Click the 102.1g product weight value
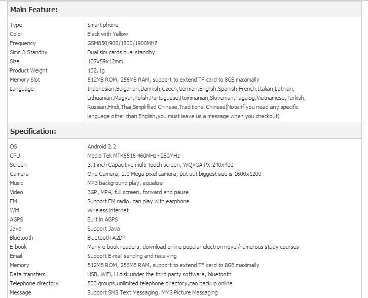 click(95, 70)
